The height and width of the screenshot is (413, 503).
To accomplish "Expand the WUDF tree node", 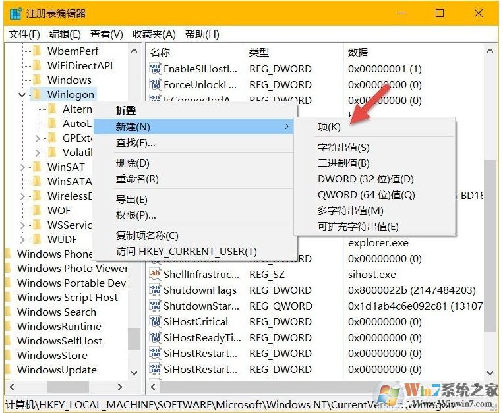I will [x=22, y=240].
